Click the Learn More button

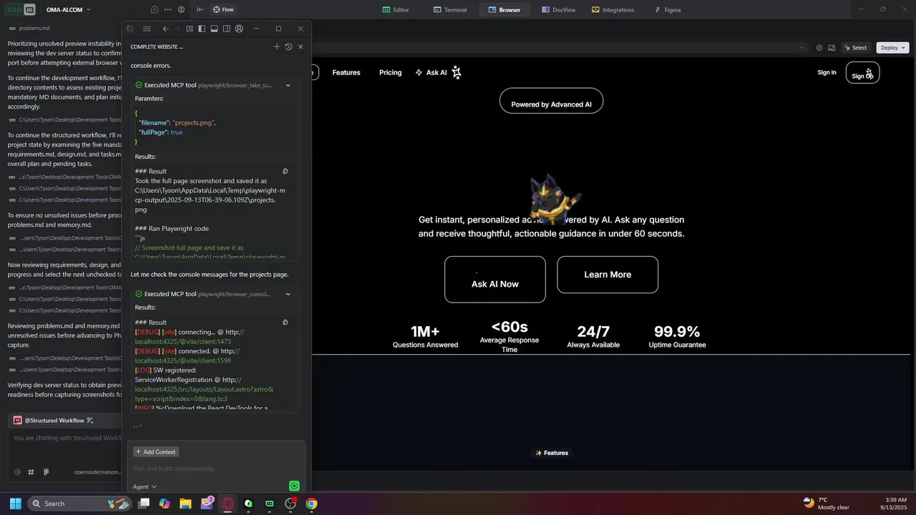[608, 275]
